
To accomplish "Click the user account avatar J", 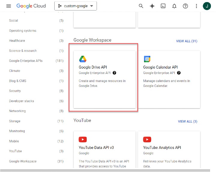I will 207,6.
